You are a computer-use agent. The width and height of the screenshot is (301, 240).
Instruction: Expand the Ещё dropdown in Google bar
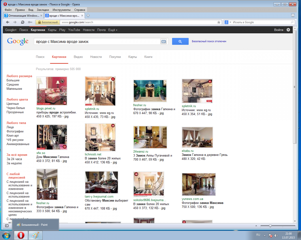[113, 30]
